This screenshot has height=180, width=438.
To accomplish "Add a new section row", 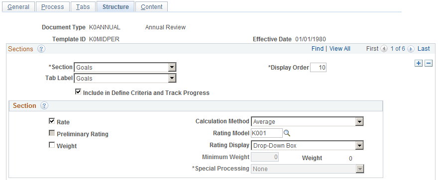I will (419, 63).
